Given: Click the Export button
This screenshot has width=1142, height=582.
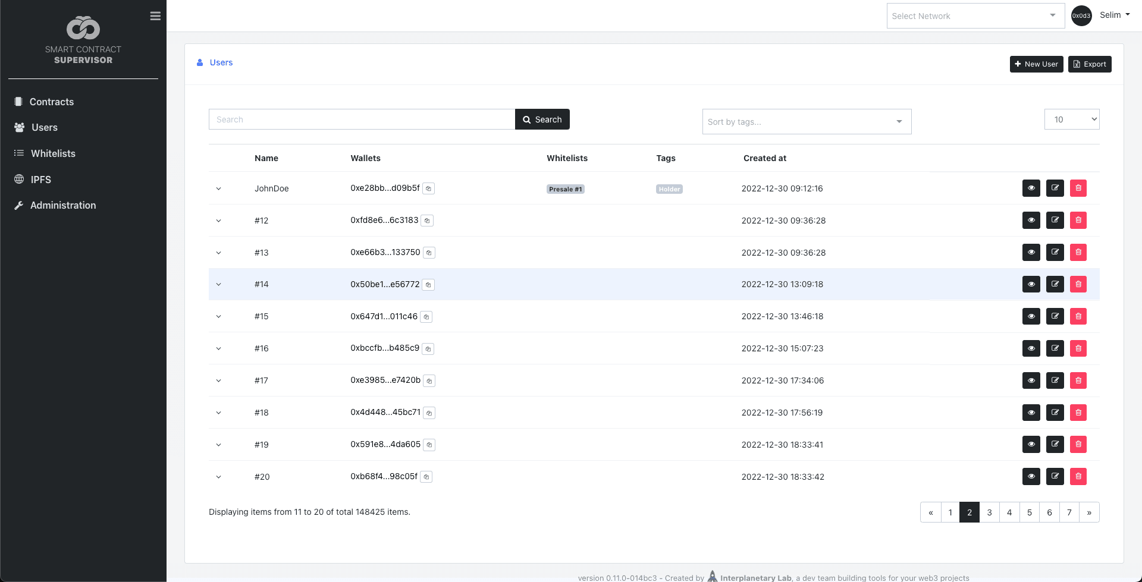Looking at the screenshot, I should point(1089,64).
